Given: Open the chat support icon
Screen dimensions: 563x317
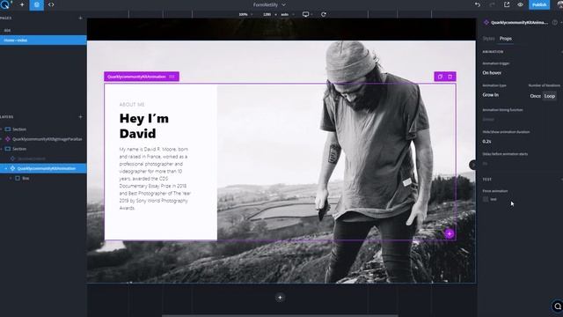Looking at the screenshot, I should coord(557,306).
